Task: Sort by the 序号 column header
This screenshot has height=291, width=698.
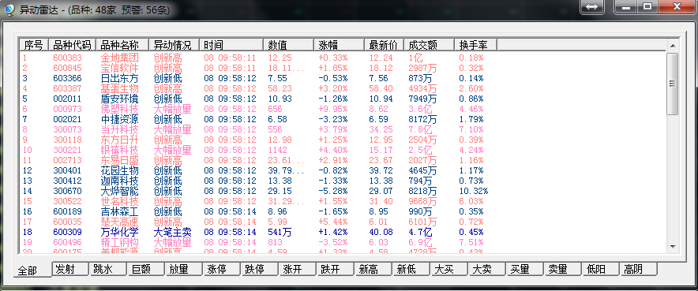Action: pos(34,45)
